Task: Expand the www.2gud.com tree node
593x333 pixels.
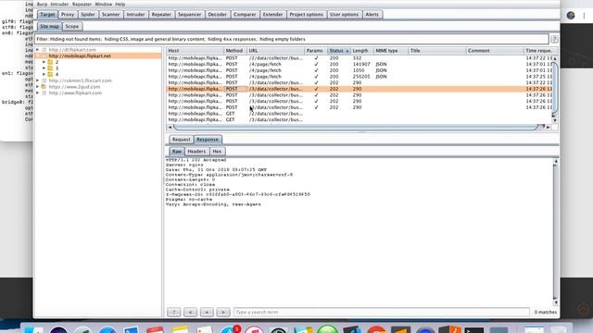Action: pyautogui.click(x=37, y=86)
